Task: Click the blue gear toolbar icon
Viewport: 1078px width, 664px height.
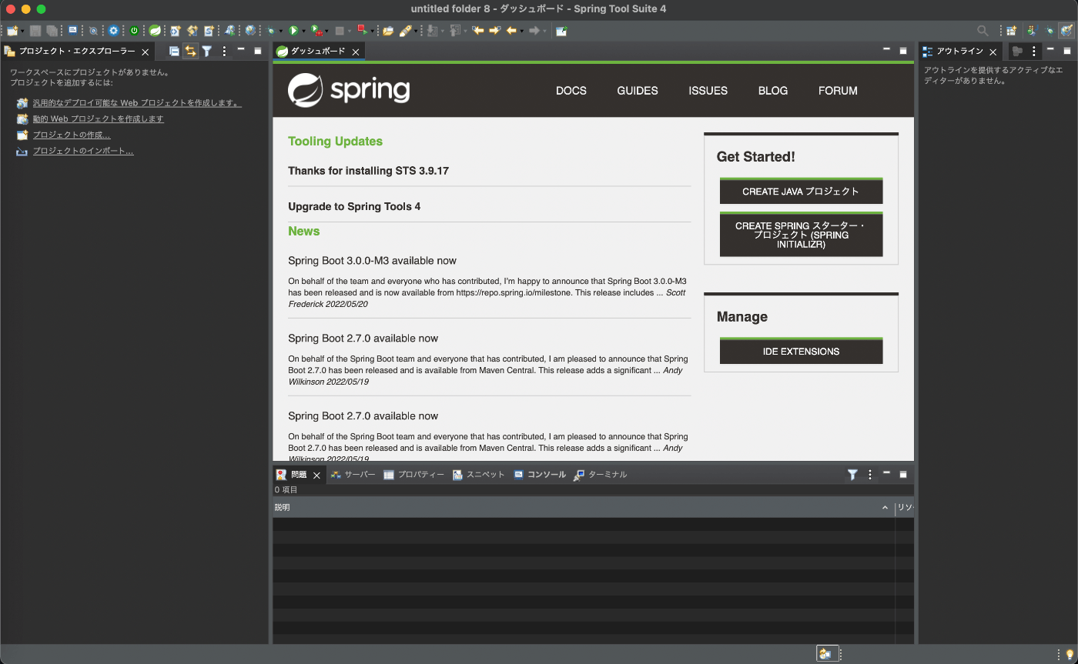Action: click(113, 31)
